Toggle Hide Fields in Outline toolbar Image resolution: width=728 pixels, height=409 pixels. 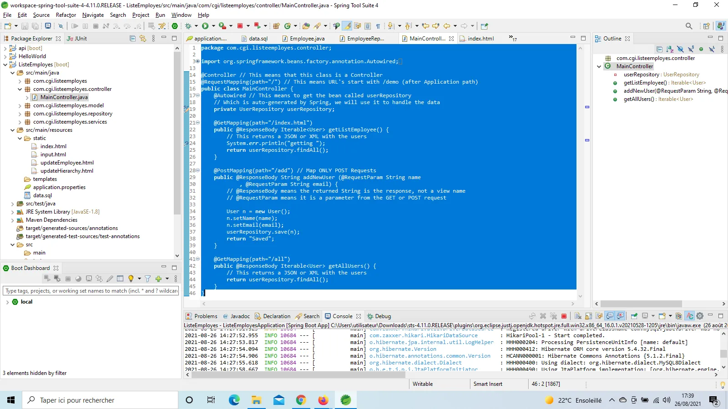click(680, 49)
